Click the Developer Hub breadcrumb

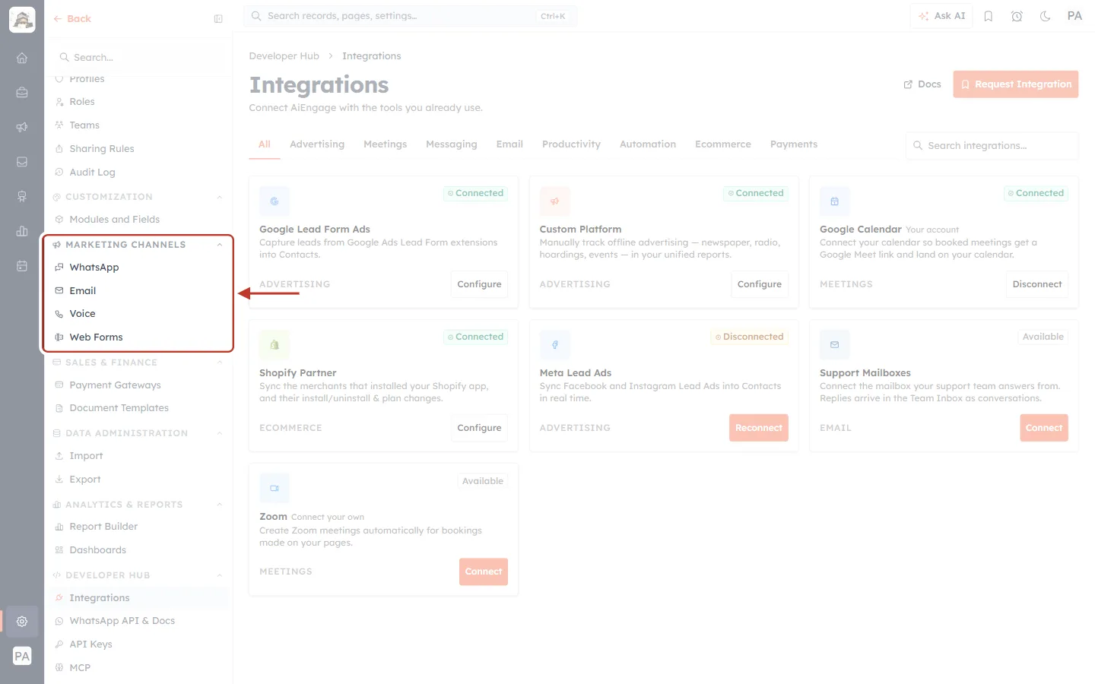[x=284, y=56]
